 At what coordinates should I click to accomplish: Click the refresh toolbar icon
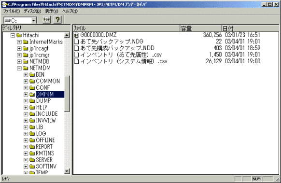(x=47, y=19)
